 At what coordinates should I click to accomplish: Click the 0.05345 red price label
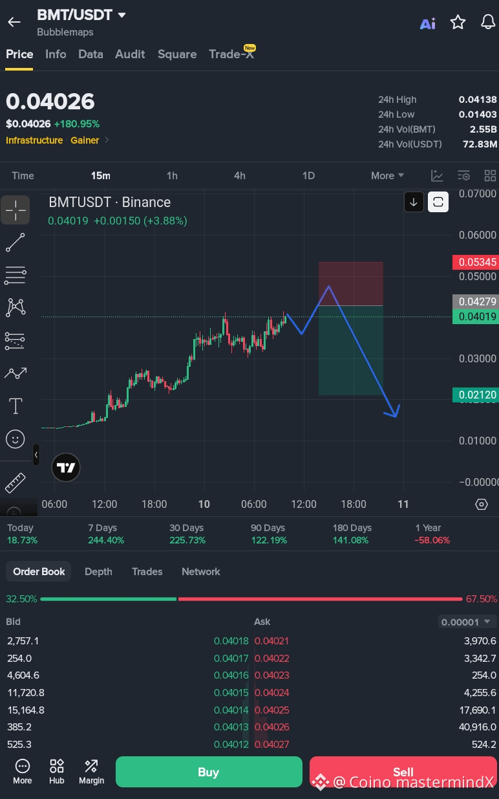pos(475,262)
